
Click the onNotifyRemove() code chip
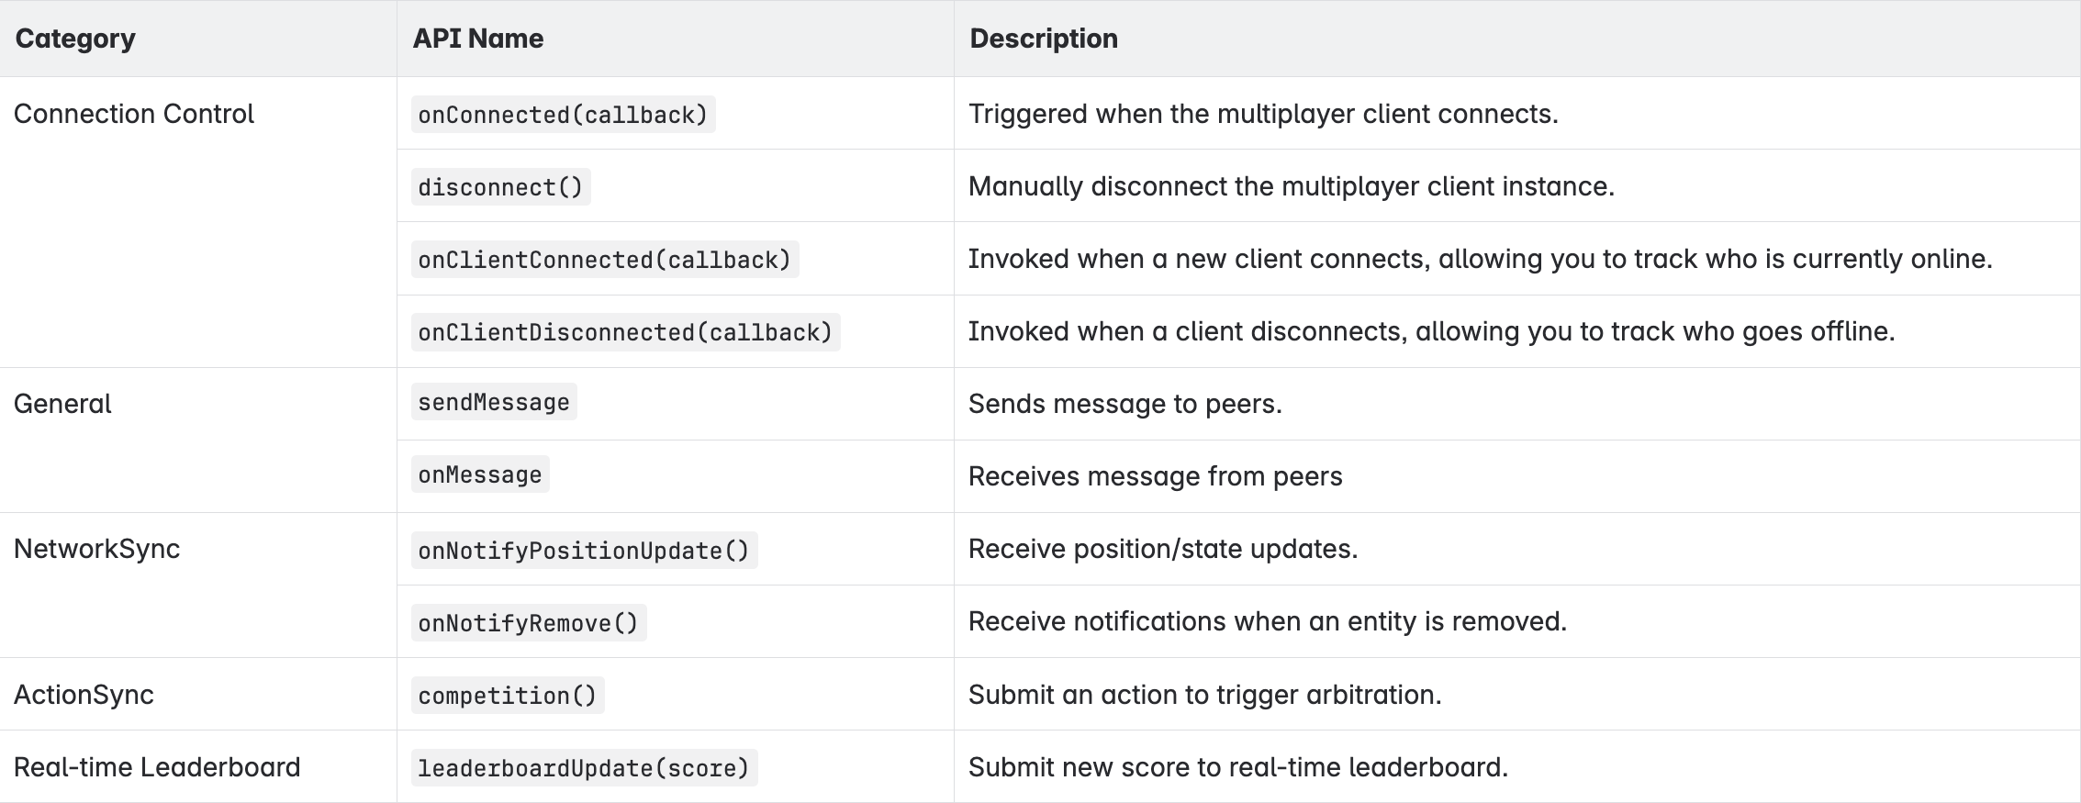click(528, 623)
